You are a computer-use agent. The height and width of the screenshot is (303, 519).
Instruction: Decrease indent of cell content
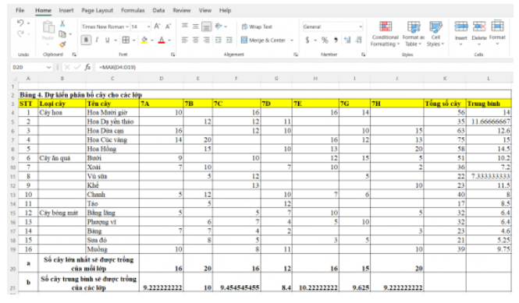[219, 40]
